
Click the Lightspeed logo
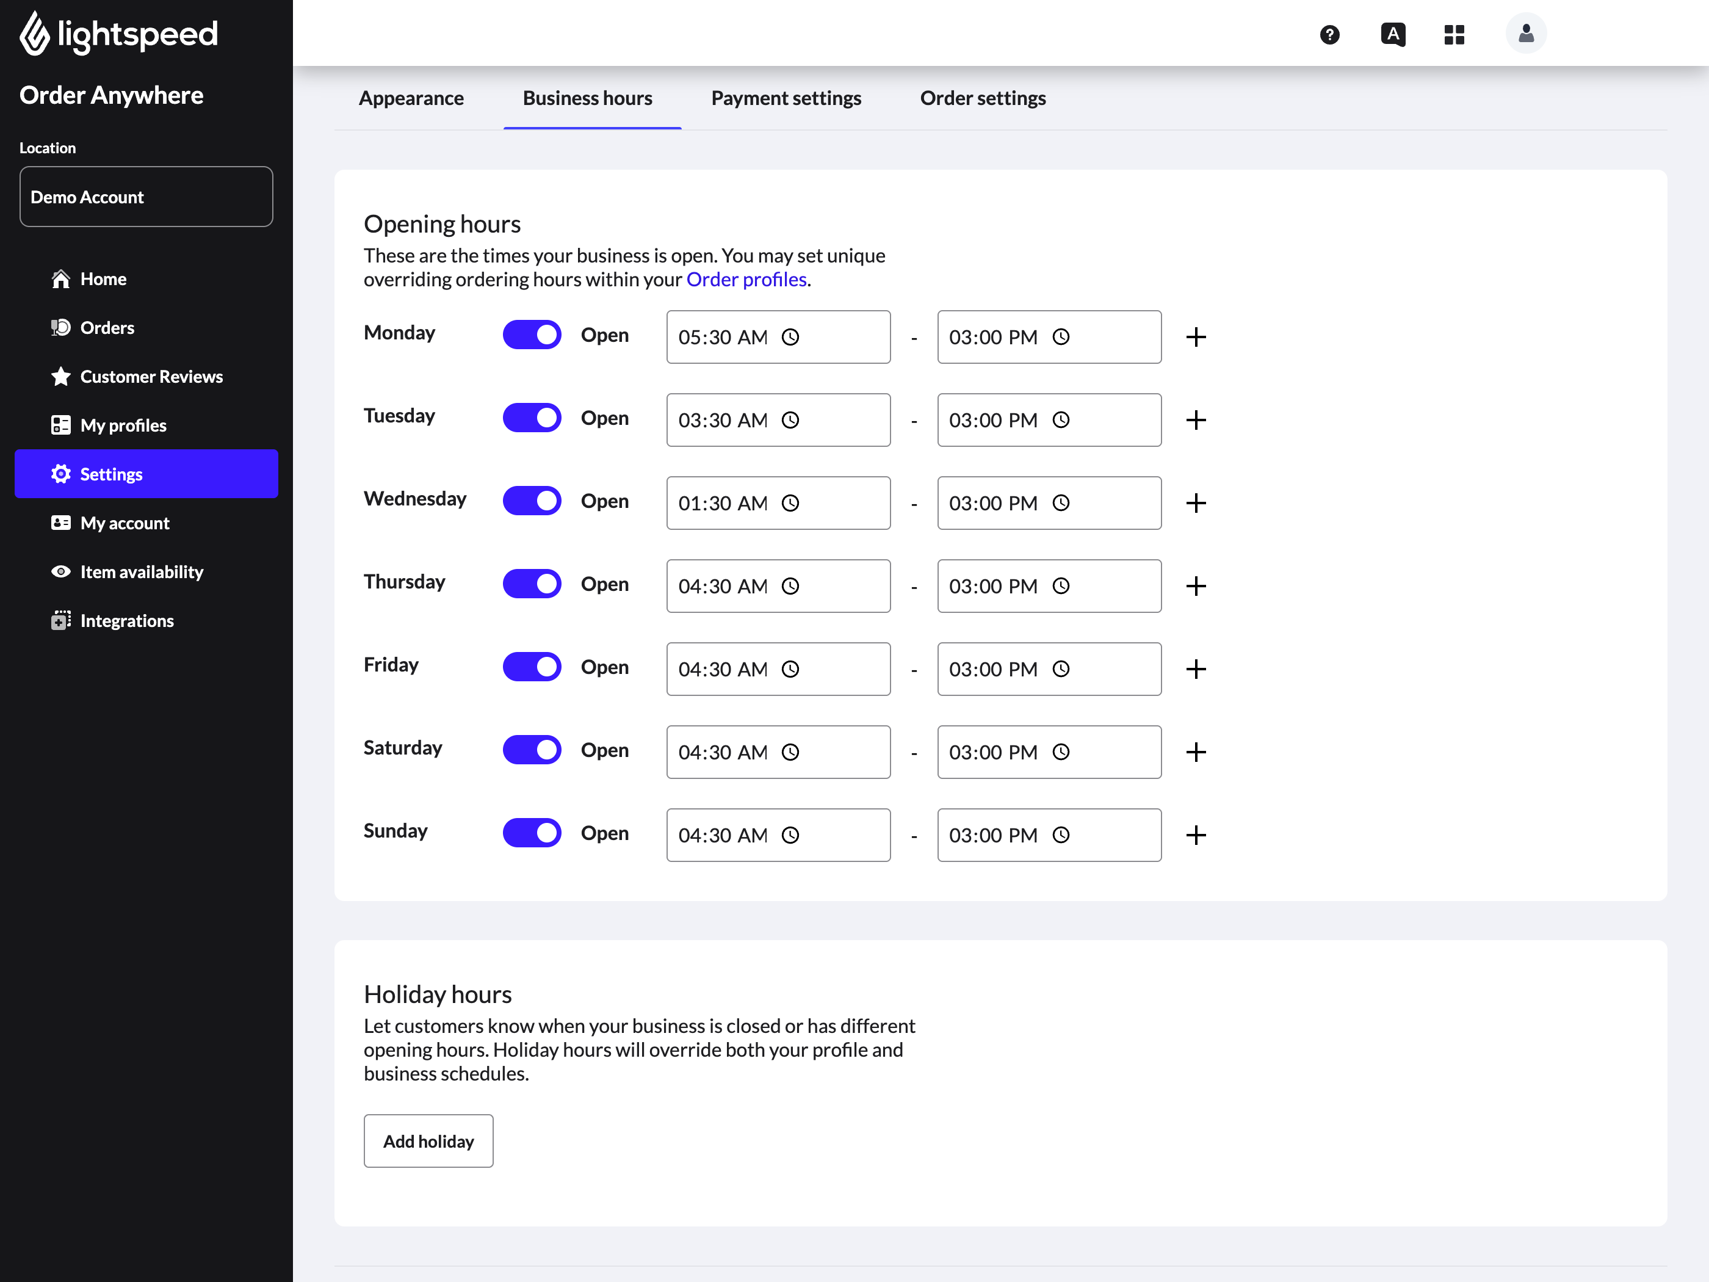pos(118,34)
